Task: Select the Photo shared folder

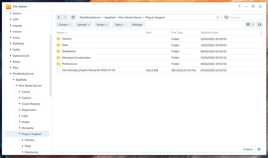Action: pos(16,61)
